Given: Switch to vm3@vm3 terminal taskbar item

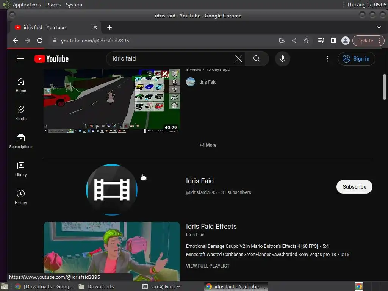Looking at the screenshot, I should 161,286.
